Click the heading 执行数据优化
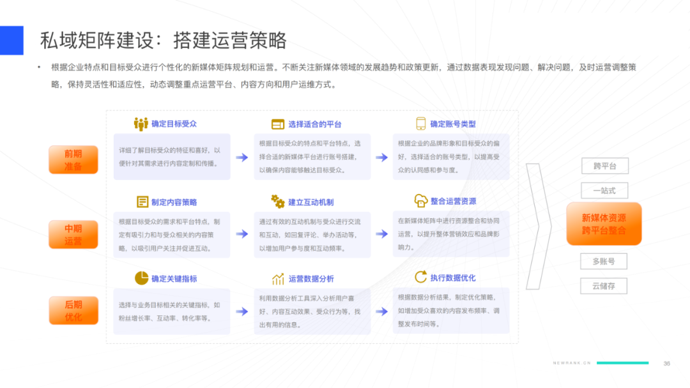 click(x=453, y=278)
